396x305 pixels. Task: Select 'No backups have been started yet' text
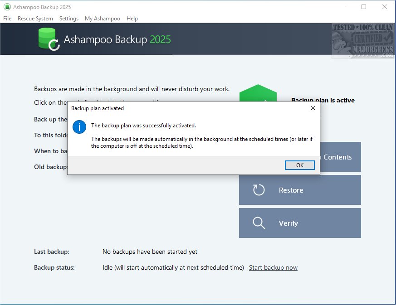click(x=150, y=252)
